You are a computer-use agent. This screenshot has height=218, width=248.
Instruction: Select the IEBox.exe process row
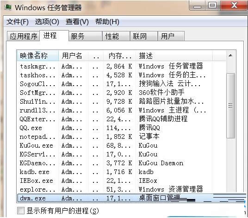[122, 181]
